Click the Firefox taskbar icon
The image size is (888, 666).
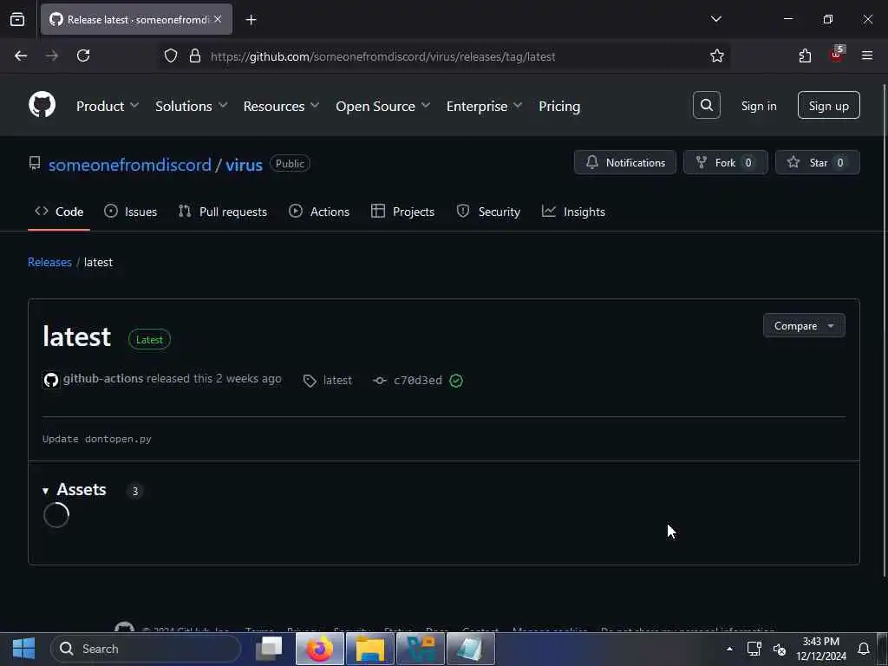319,649
